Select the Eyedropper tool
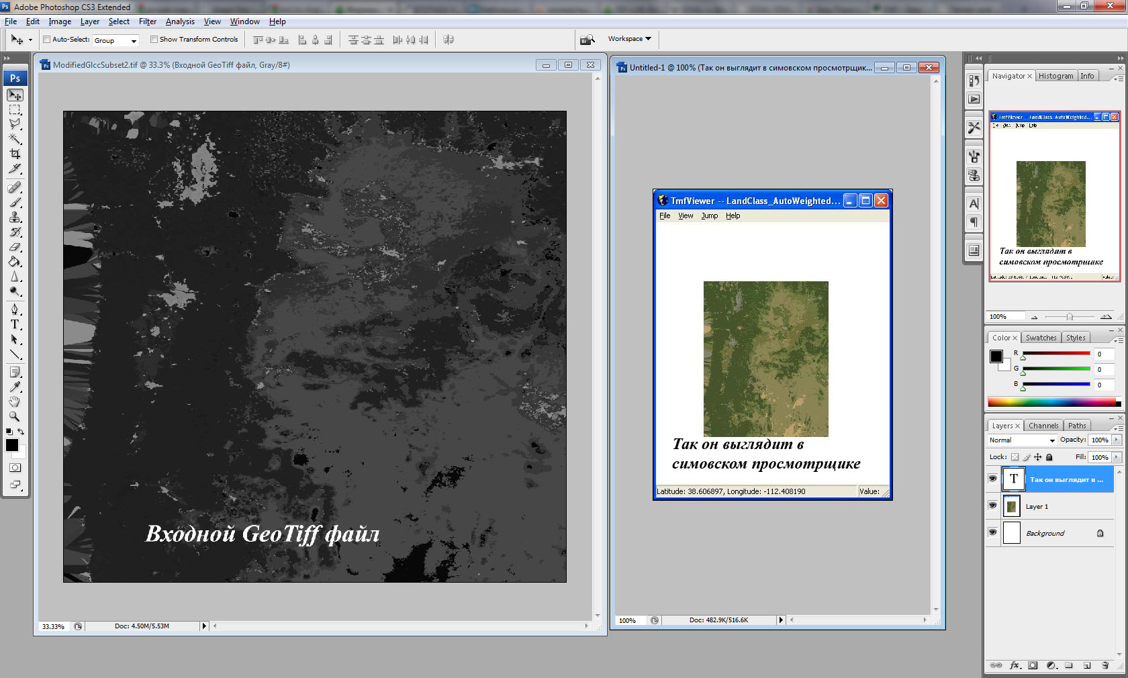This screenshot has height=678, width=1128. pos(15,387)
